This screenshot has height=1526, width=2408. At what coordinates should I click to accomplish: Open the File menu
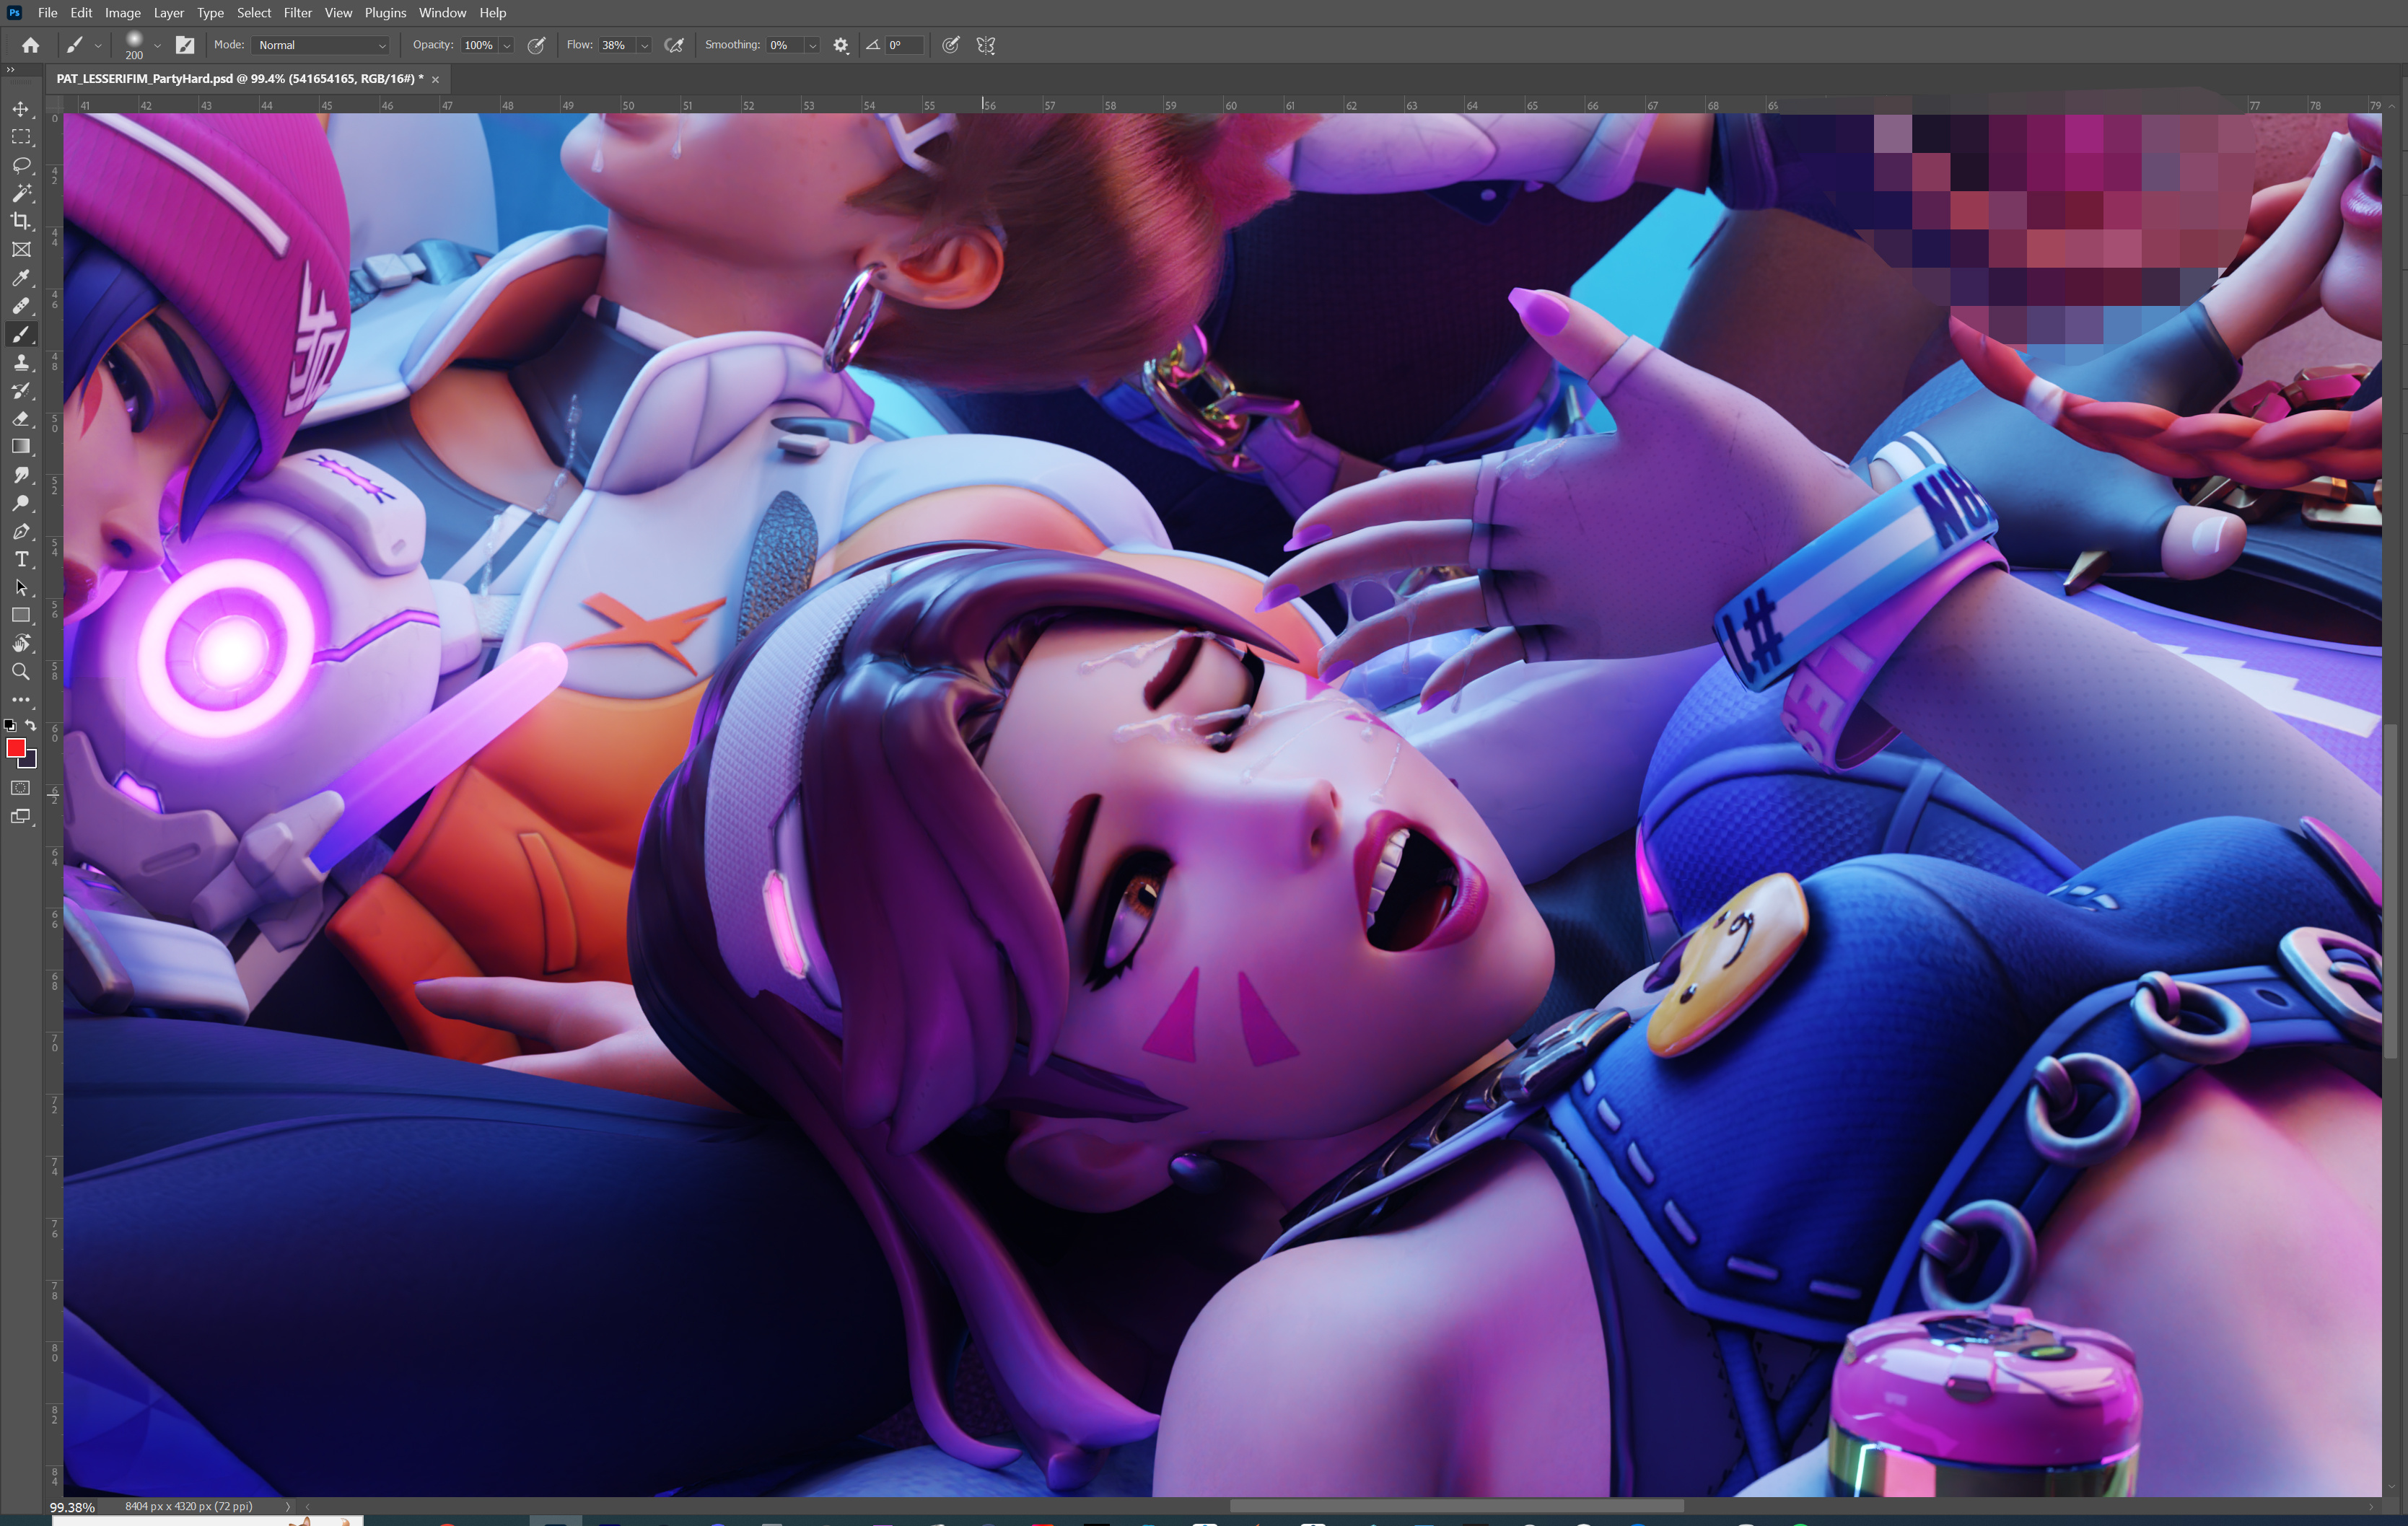point(47,13)
